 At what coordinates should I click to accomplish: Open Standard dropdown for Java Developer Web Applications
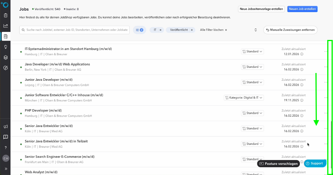[252, 67]
